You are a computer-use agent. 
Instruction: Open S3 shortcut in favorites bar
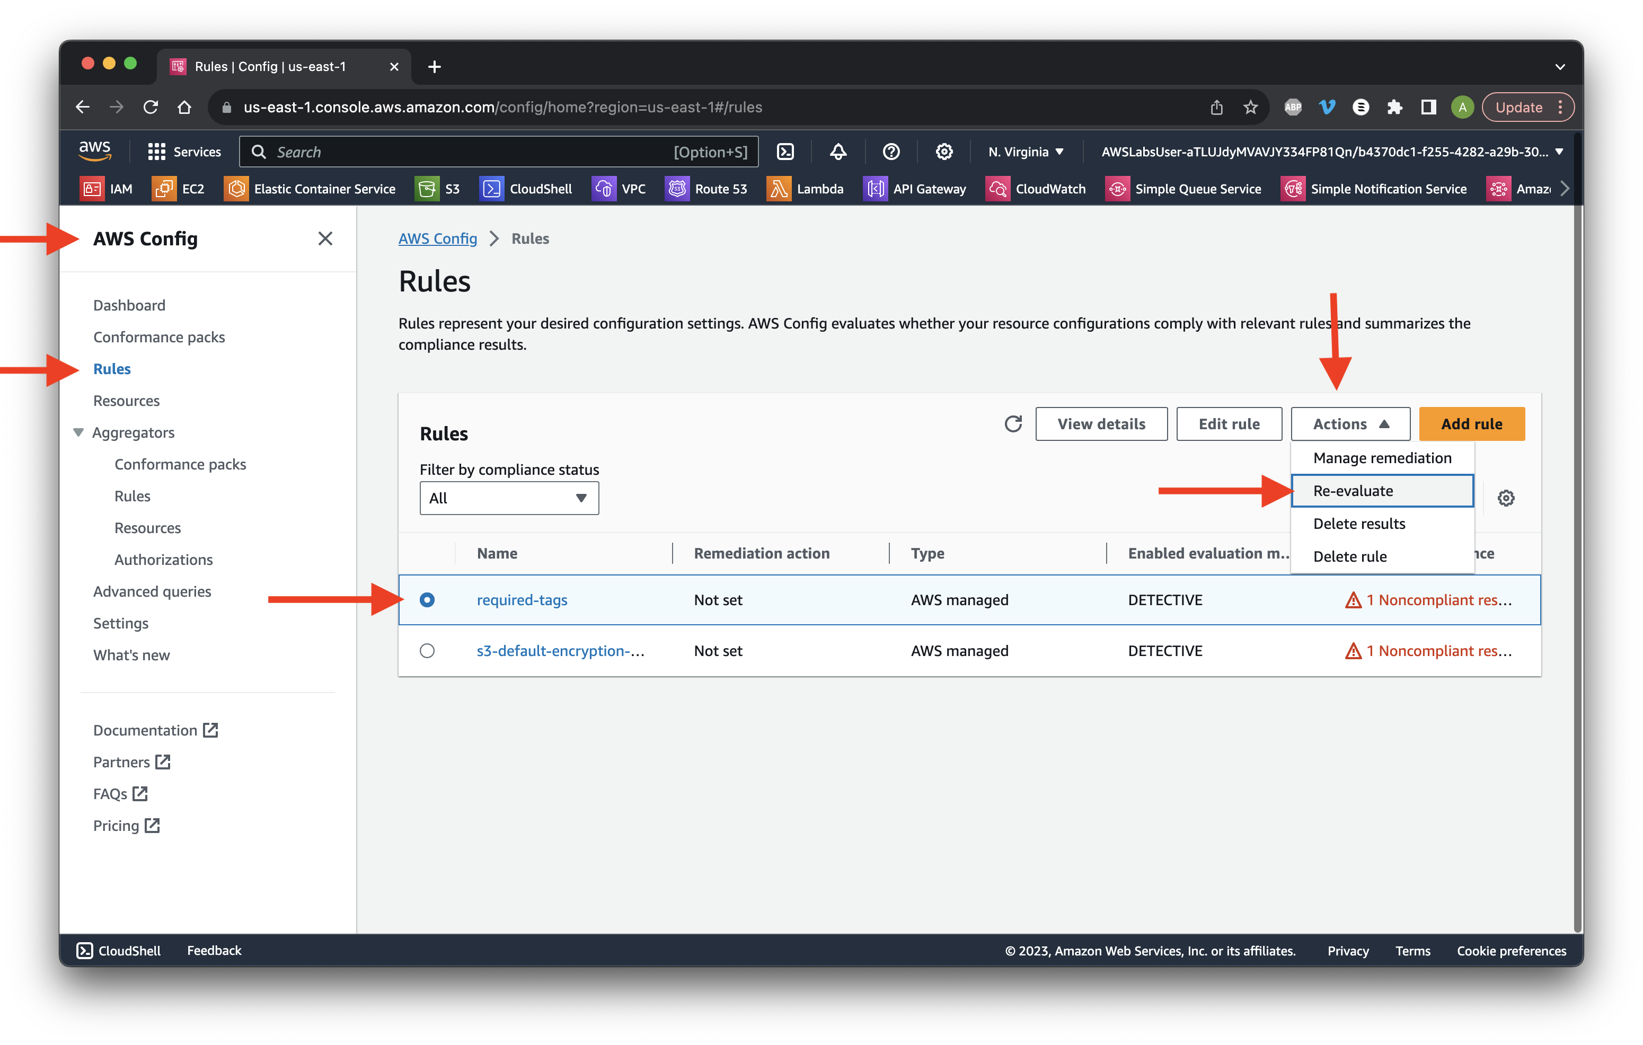click(x=438, y=189)
